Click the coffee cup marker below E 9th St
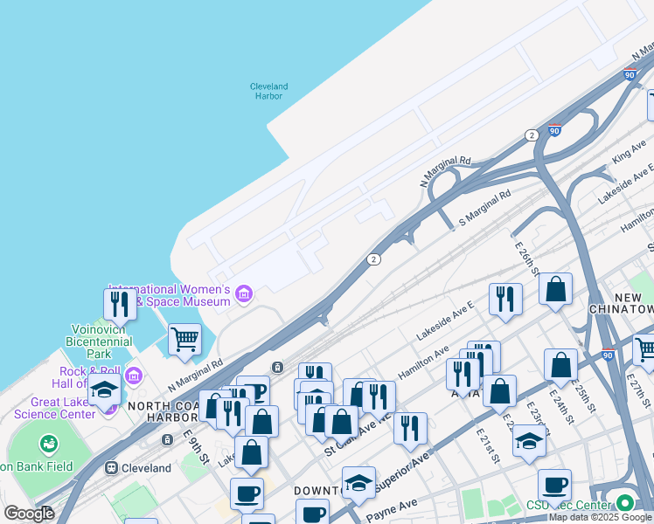Image resolution: width=654 pixels, height=524 pixels. point(247,495)
